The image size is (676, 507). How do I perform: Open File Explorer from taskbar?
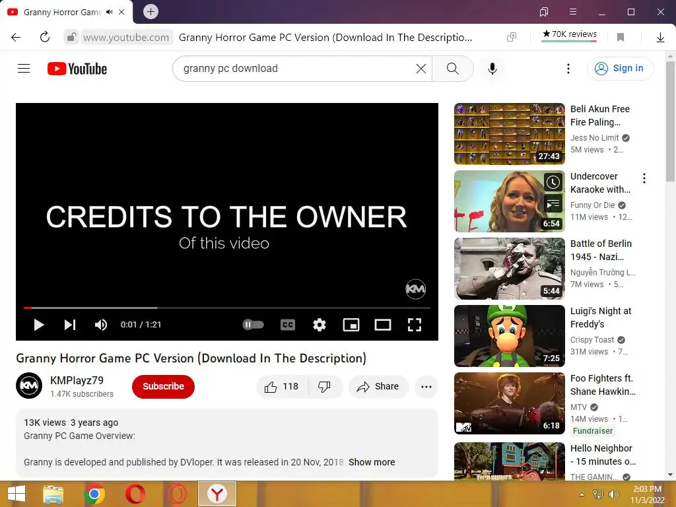(53, 494)
